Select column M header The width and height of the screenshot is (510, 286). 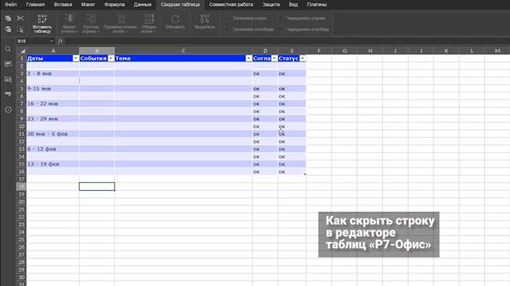click(x=497, y=51)
